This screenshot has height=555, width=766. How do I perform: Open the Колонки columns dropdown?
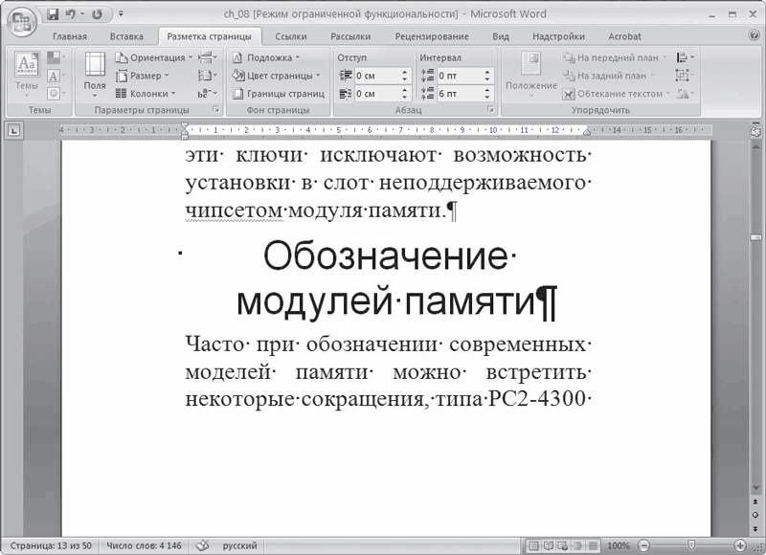pyautogui.click(x=146, y=93)
